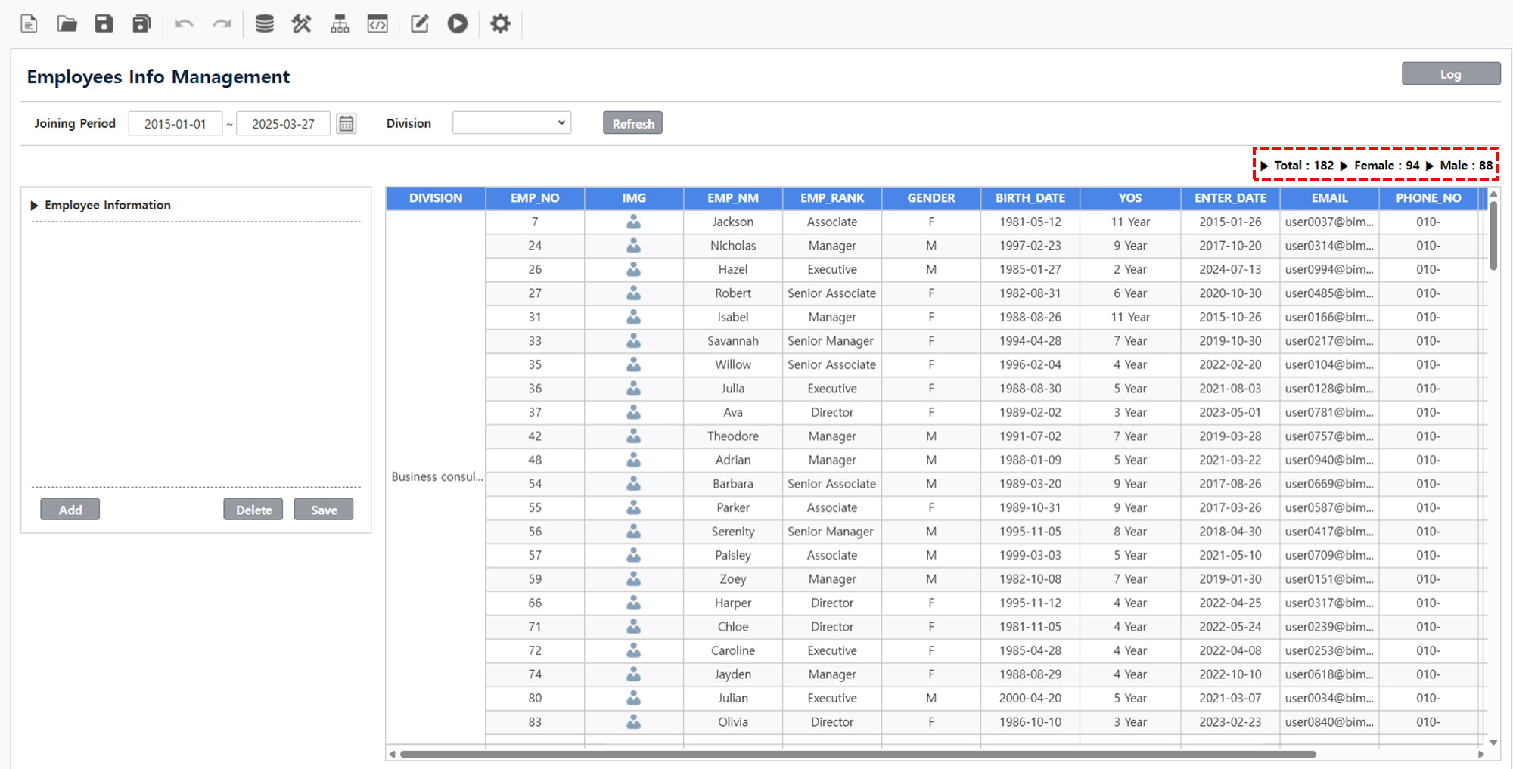Click the edit pencil icon
Screen dimensions: 1513x769
420,23
